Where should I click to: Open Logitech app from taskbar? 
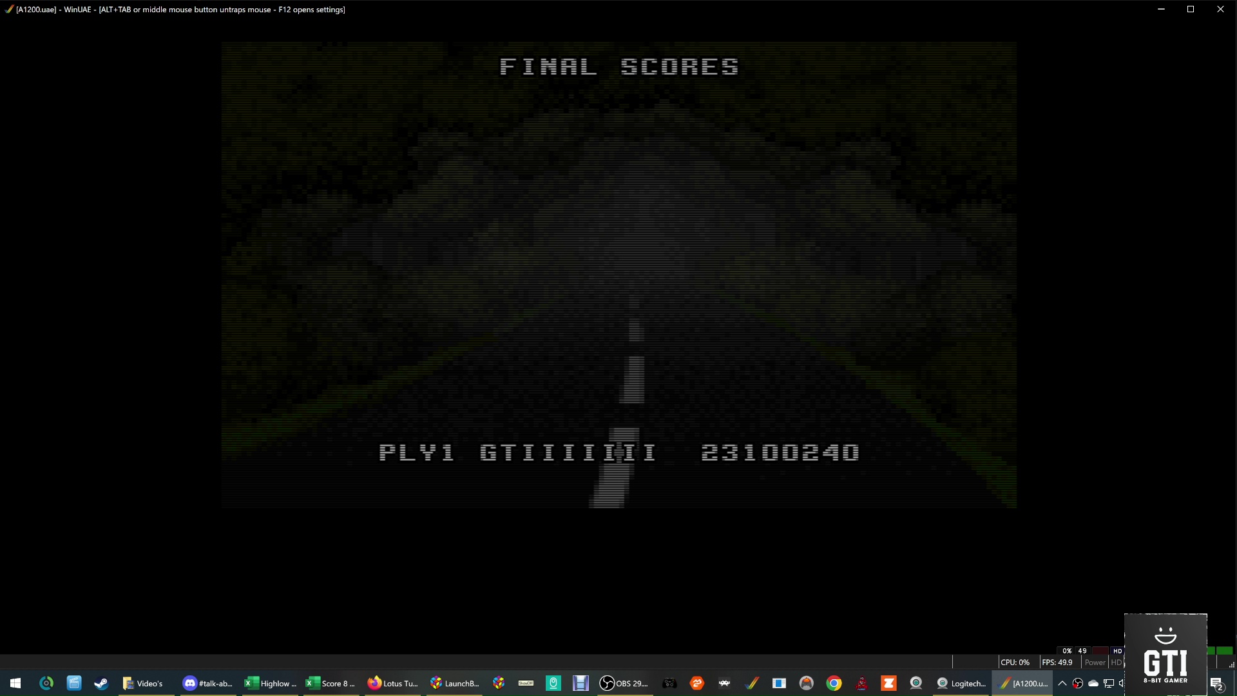coord(961,683)
